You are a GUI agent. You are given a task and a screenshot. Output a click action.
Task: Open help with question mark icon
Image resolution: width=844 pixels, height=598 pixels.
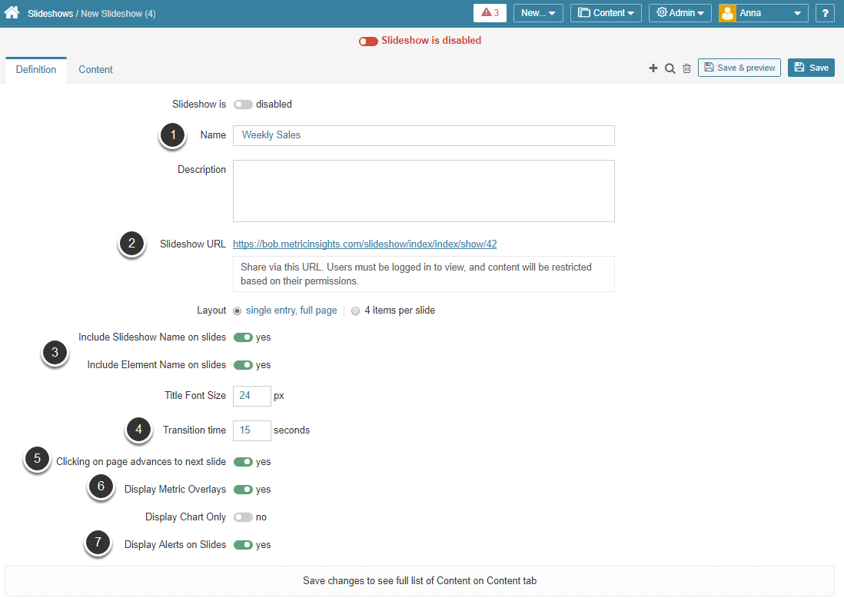tap(825, 13)
